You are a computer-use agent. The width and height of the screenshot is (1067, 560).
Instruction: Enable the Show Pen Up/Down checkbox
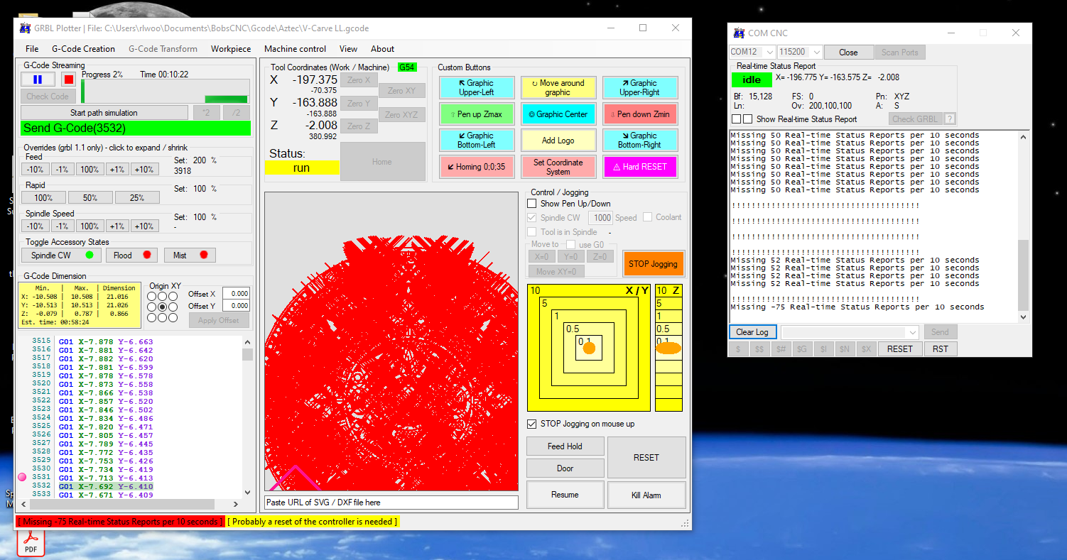click(x=532, y=204)
